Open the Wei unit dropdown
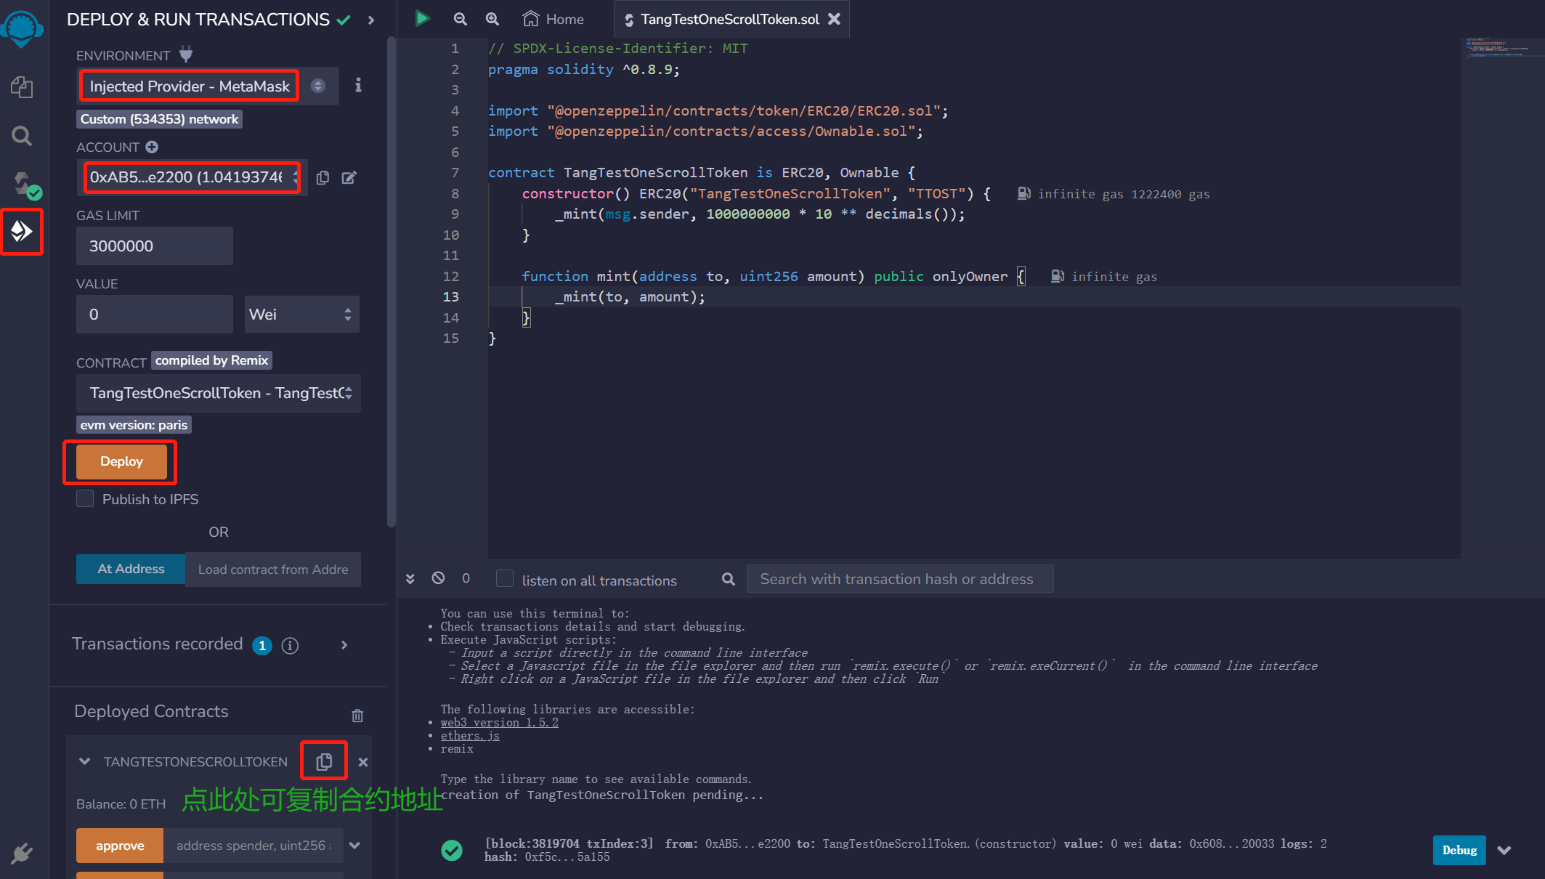This screenshot has width=1545, height=879. (x=301, y=314)
